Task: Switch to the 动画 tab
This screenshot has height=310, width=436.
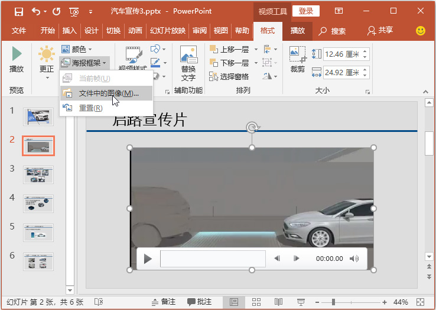Action: click(x=135, y=30)
